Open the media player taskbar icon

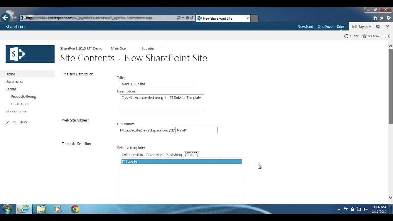click(57, 209)
